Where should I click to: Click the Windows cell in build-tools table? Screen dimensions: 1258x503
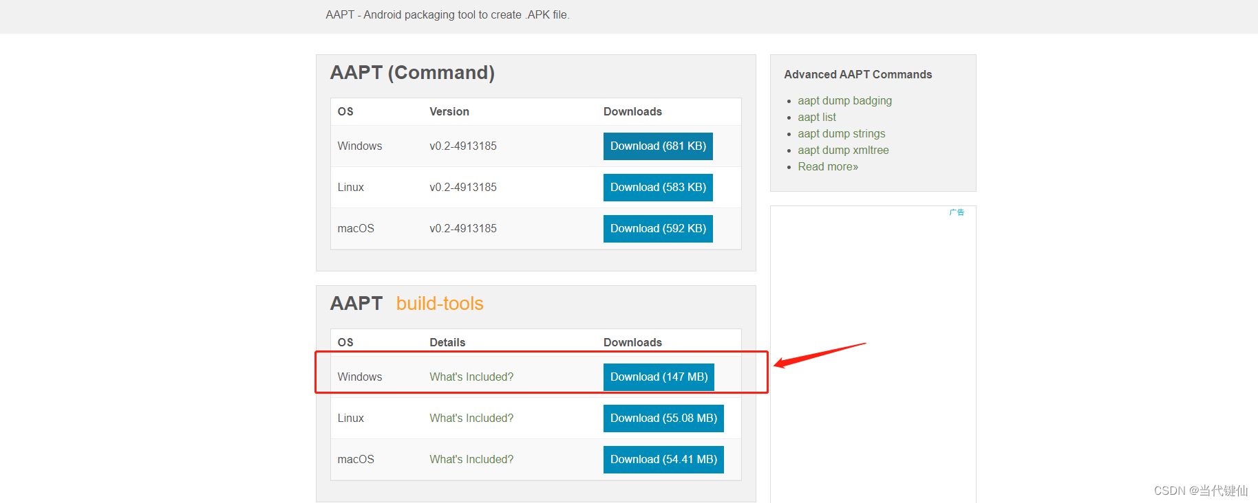click(360, 377)
